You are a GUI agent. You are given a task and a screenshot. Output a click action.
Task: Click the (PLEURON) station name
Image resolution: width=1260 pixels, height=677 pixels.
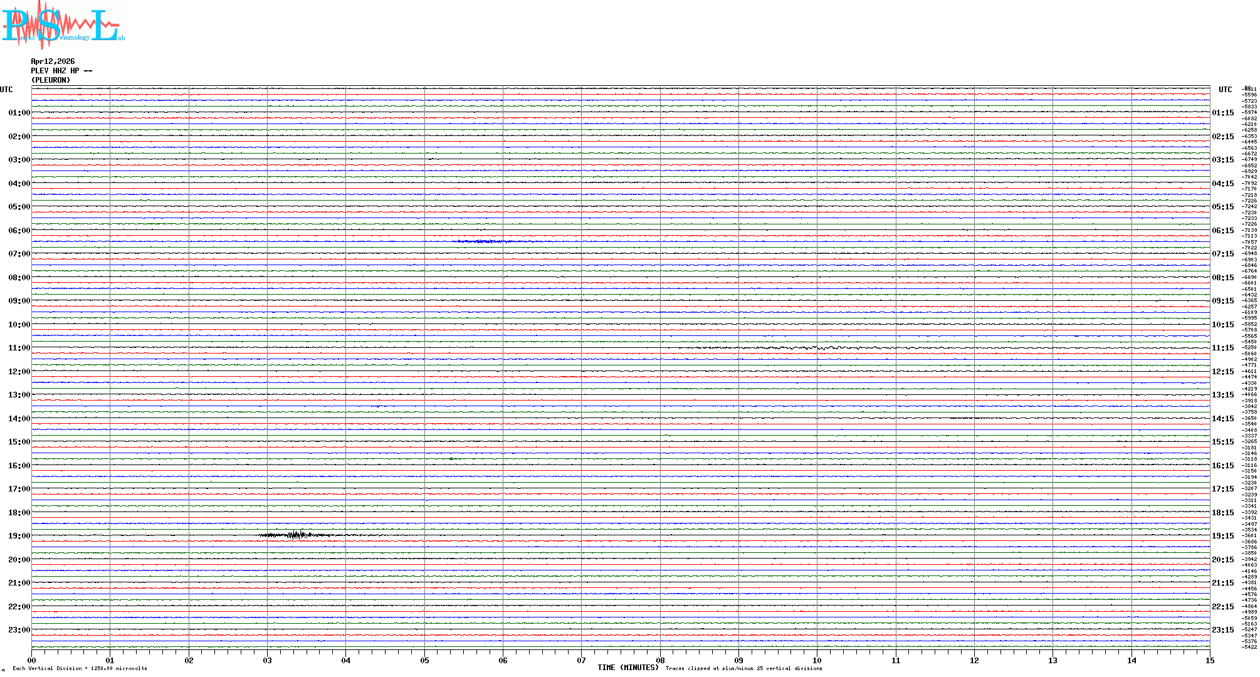[51, 80]
